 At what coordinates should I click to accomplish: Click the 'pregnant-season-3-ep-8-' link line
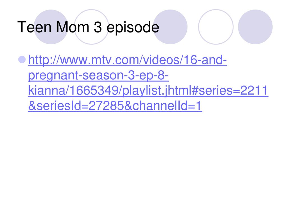(x=98, y=75)
